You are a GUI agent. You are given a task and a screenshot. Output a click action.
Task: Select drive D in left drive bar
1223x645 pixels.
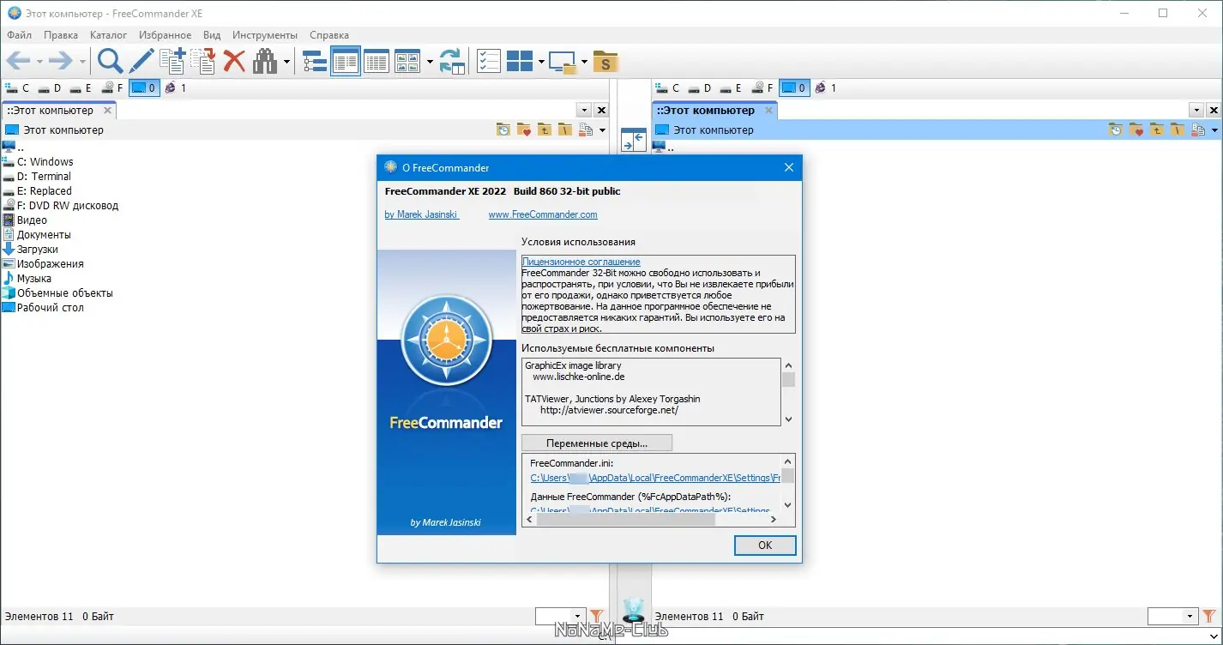pos(50,87)
